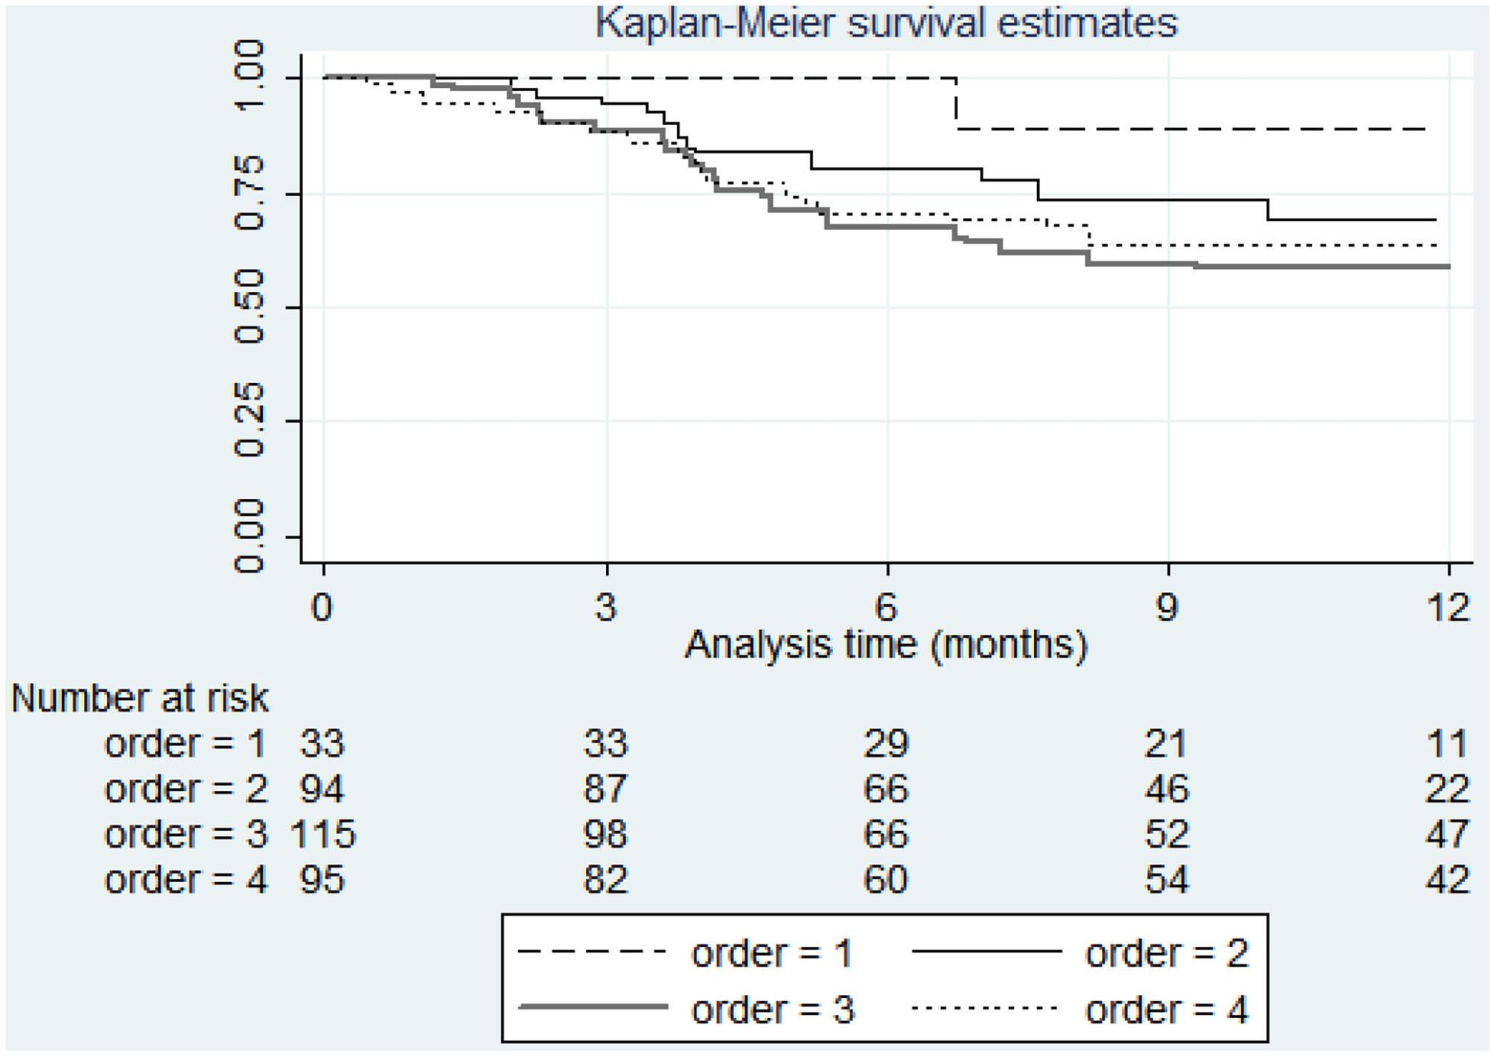Click the Number at risk heading
Viewport: 1495px width, 1056px height.
[x=139, y=699]
